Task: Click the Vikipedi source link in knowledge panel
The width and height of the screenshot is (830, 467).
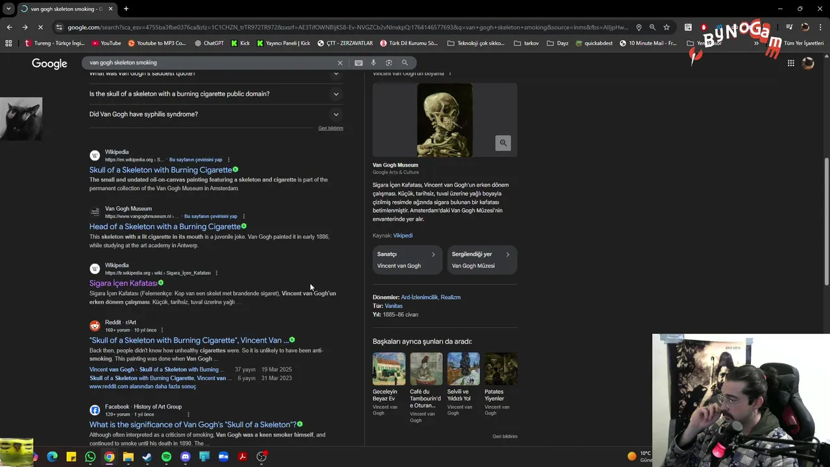Action: point(403,235)
